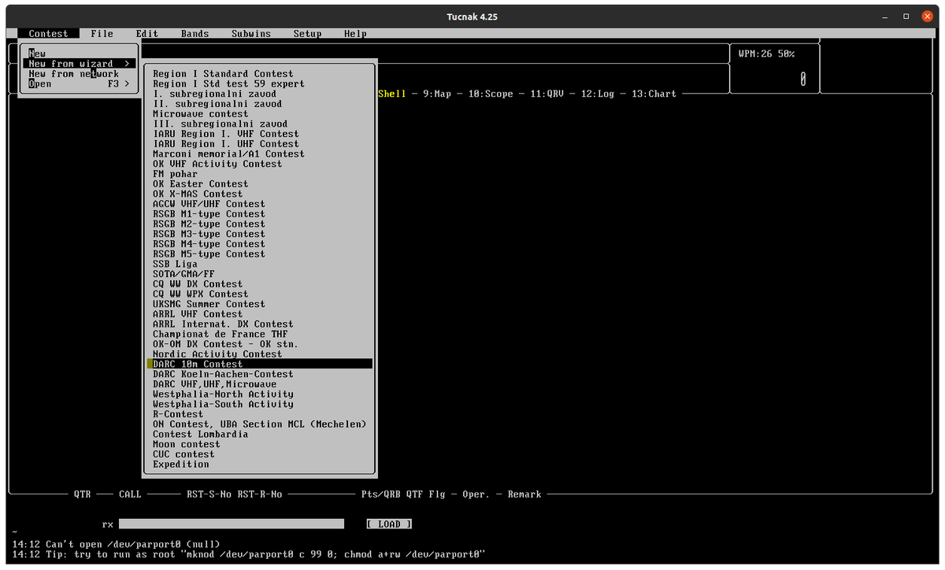Image resolution: width=945 pixels, height=570 pixels.
Task: Select SOTA/GMA/FF entry
Action: pos(259,274)
